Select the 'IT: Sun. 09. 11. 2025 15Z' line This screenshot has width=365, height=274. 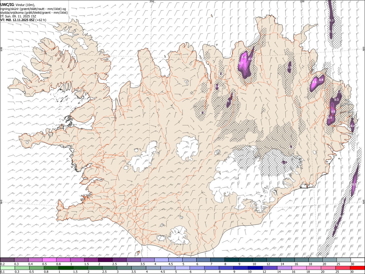[x=18, y=16]
